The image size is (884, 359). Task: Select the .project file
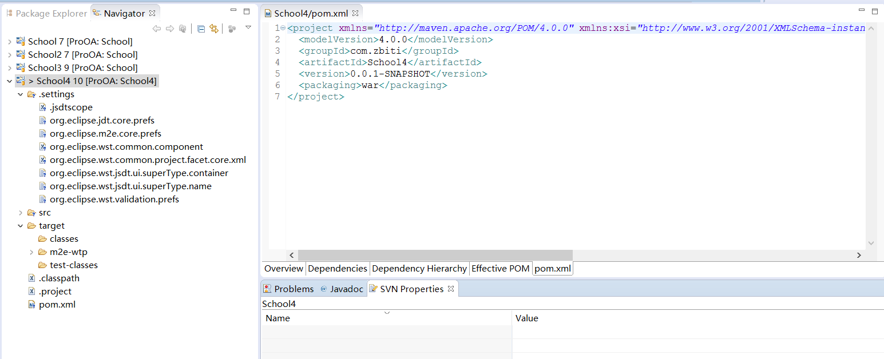[55, 292]
